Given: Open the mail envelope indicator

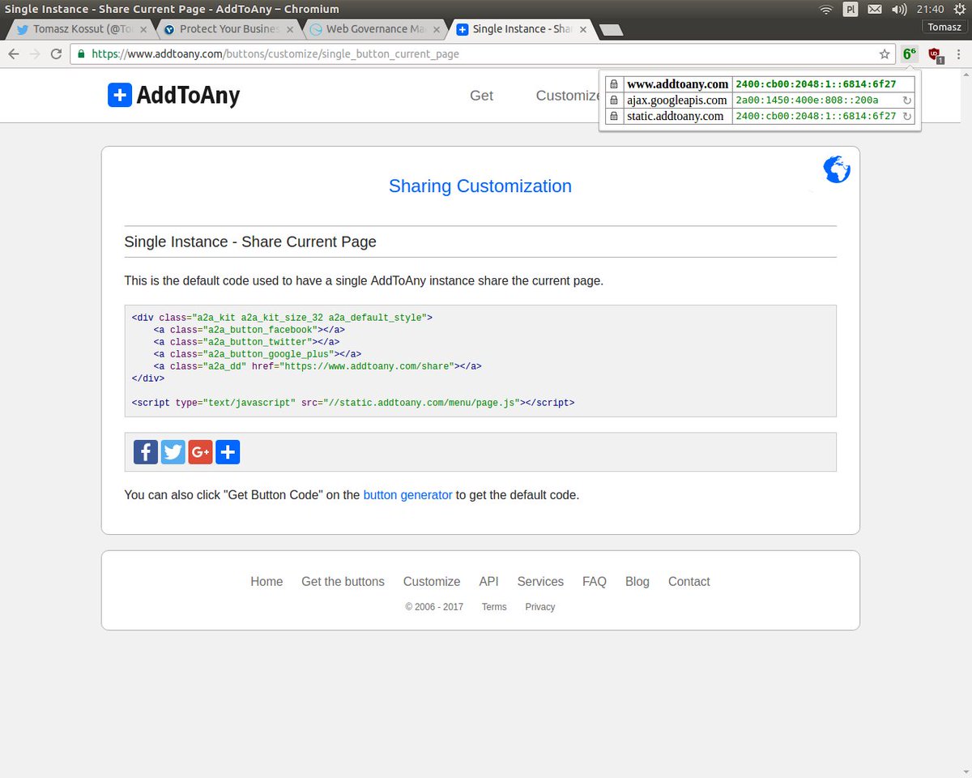Looking at the screenshot, I should pos(875,10).
